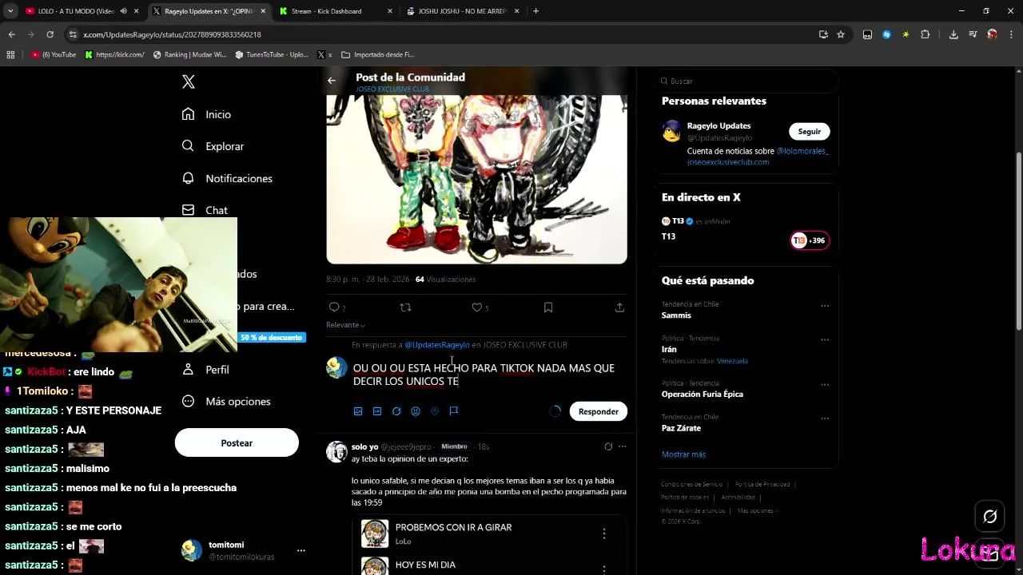Open Chrome menu three dots
The image size is (1023, 575).
pyautogui.click(x=1011, y=34)
